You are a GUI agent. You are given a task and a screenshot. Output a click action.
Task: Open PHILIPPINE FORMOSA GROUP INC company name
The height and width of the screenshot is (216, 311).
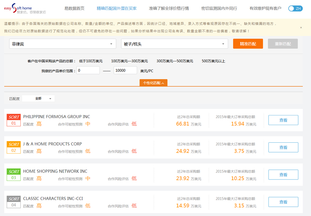(x=57, y=117)
